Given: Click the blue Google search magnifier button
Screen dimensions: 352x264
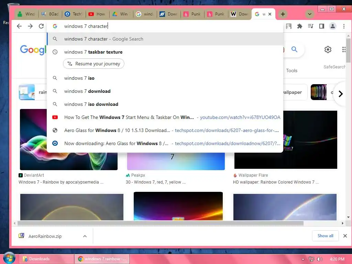Looking at the screenshot, I should [294, 49].
